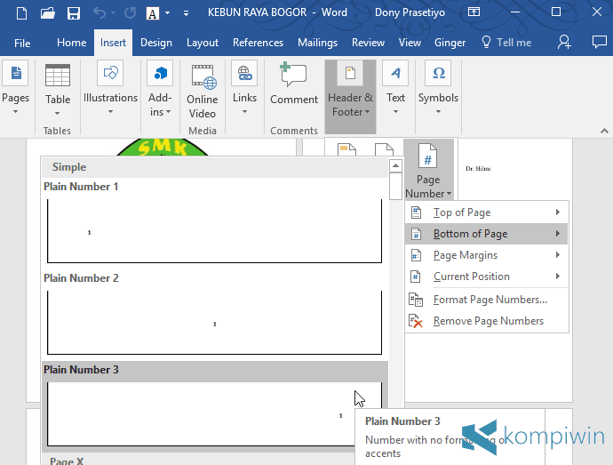Expand the Pages group
The height and width of the screenshot is (465, 613).
16,88
